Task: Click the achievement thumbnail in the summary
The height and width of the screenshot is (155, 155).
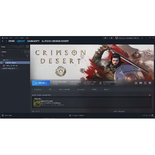Action: click(x=37, y=103)
